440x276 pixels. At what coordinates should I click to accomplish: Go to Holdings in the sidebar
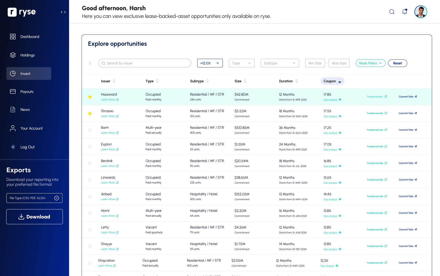click(x=27, y=55)
